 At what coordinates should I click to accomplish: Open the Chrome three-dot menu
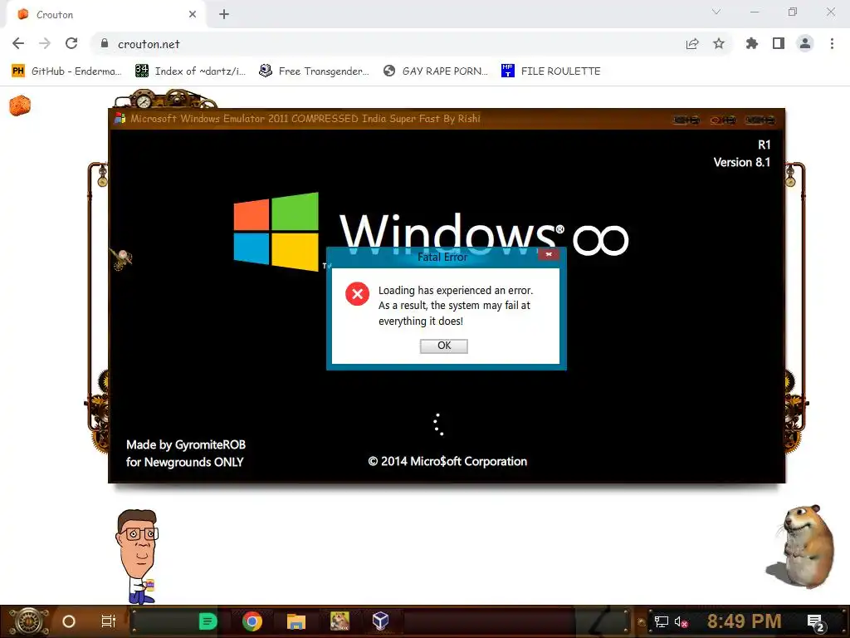coord(832,43)
